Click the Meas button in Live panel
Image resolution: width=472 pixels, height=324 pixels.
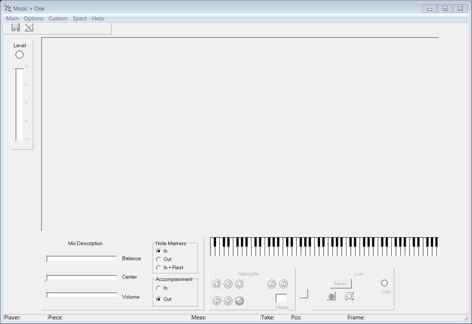tap(341, 284)
